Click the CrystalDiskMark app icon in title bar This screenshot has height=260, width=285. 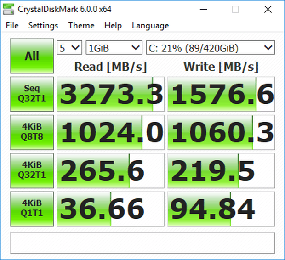coord(9,9)
